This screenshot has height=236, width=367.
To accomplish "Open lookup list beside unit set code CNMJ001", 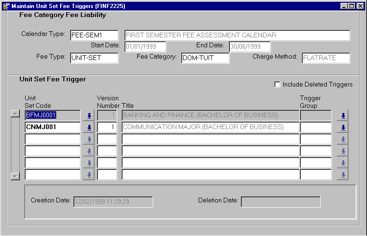I will 88,127.
